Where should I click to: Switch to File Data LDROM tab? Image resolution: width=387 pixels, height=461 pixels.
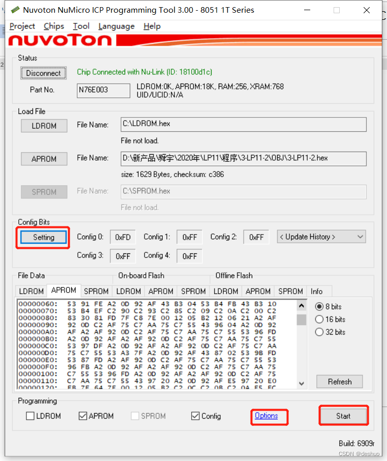pos(31,292)
